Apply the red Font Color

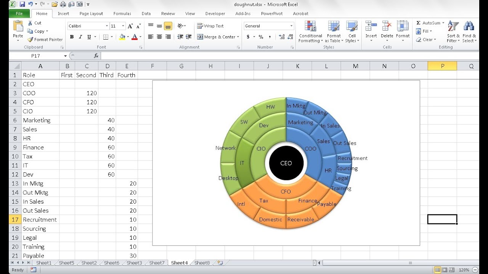click(135, 37)
